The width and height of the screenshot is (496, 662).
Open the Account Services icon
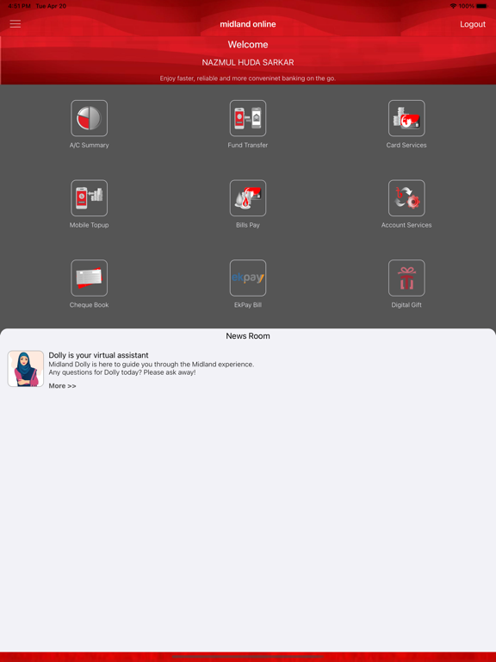pyautogui.click(x=406, y=198)
